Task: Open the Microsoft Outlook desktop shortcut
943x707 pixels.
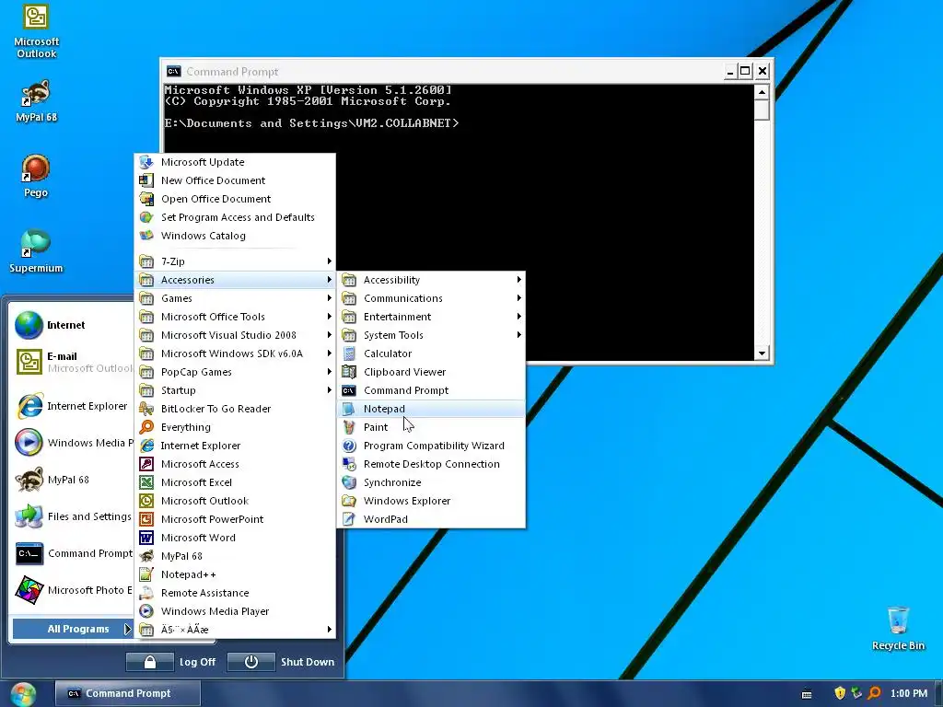Action: tap(36, 31)
